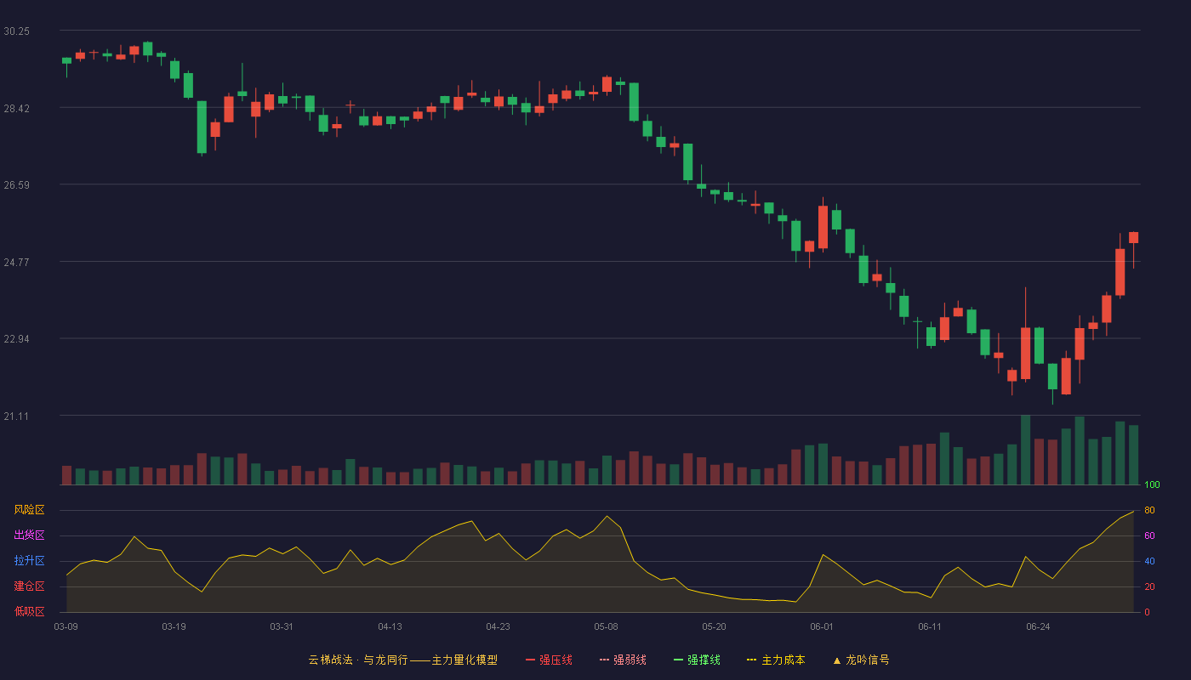This screenshot has width=1191, height=680.
Task: Click the 06-01 date label
Action: [x=822, y=627]
